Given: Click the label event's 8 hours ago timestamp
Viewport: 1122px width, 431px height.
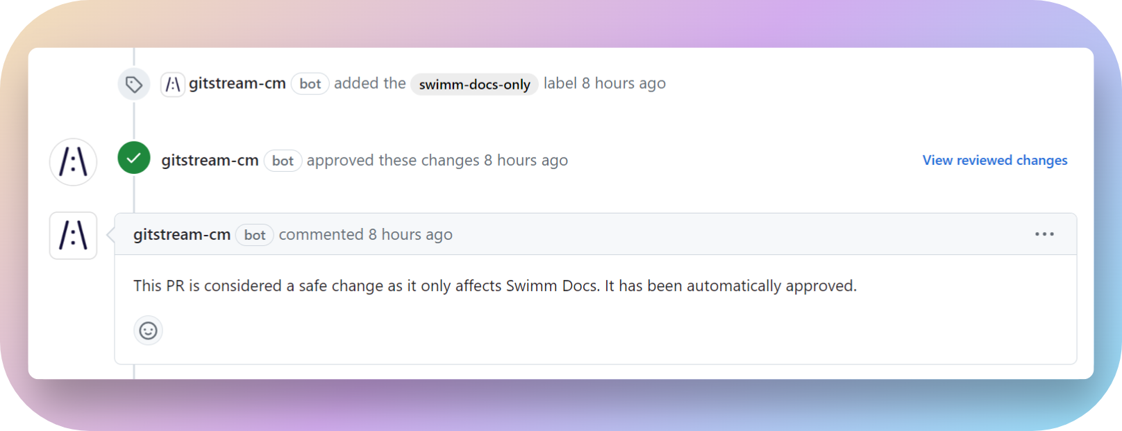Looking at the screenshot, I should tap(623, 83).
